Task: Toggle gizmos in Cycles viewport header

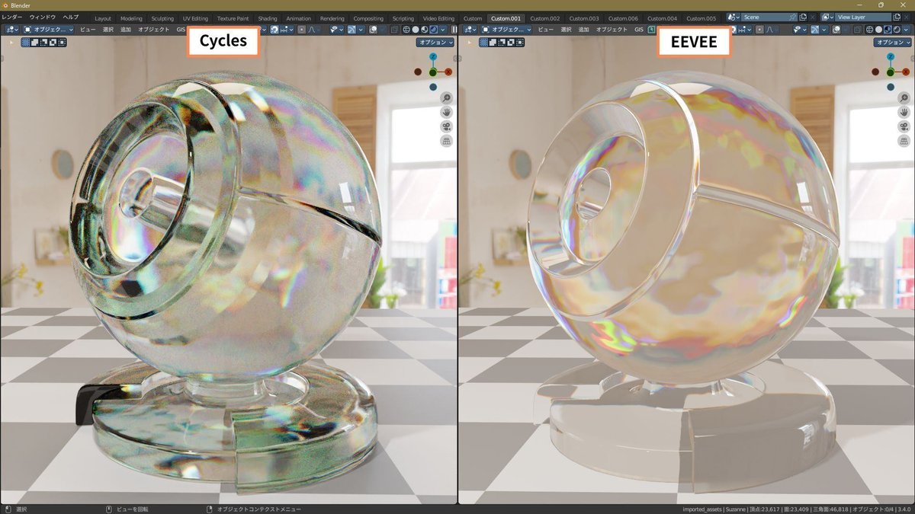Action: click(x=352, y=30)
